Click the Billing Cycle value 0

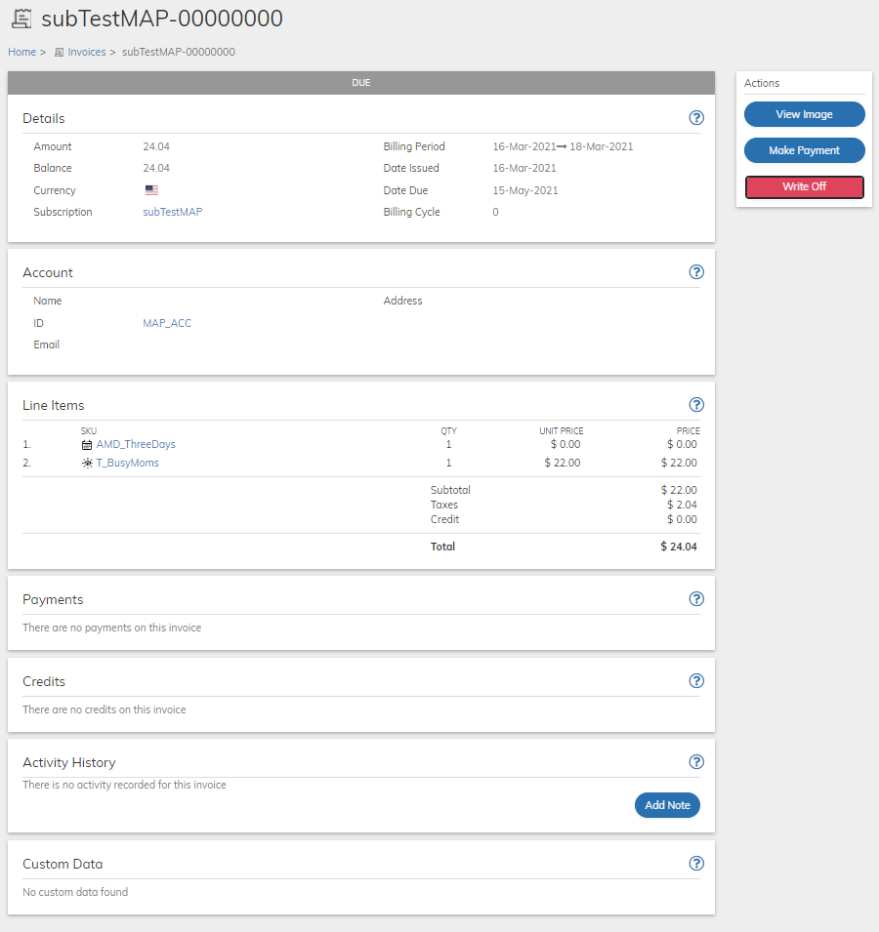(x=495, y=212)
